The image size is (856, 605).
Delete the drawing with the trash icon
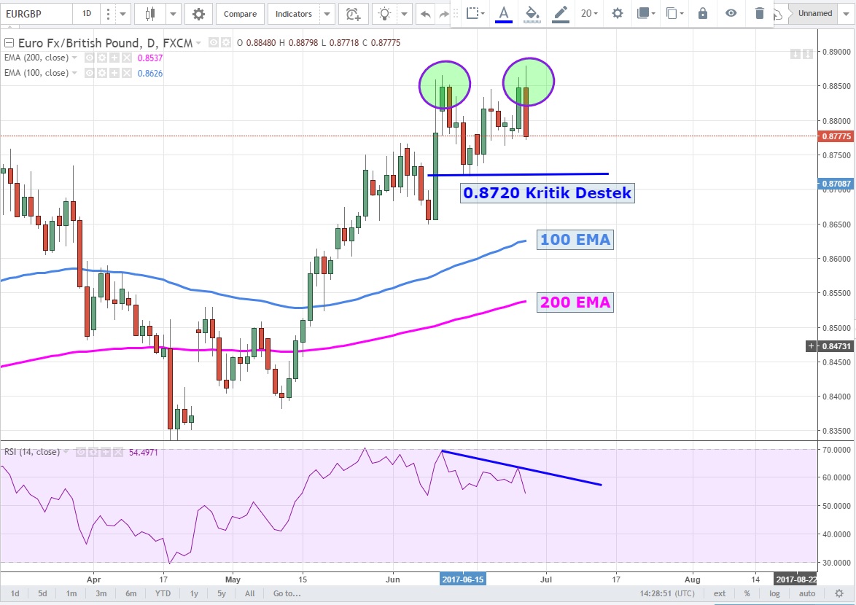pyautogui.click(x=760, y=13)
